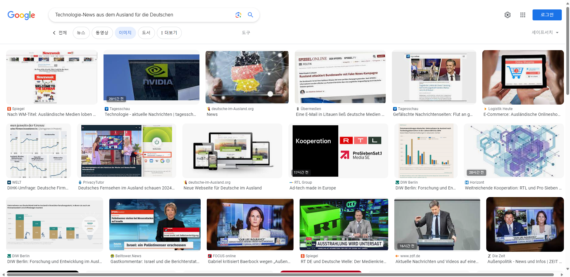This screenshot has height=277, width=570.
Task: Click the WELT source favicon
Action: tap(9, 182)
